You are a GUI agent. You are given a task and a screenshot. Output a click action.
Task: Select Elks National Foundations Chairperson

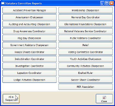pyautogui.click(x=85, y=24)
